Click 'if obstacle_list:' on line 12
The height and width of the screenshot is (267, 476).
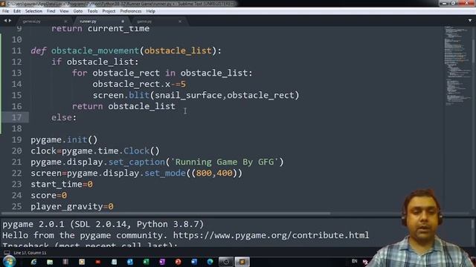94,62
